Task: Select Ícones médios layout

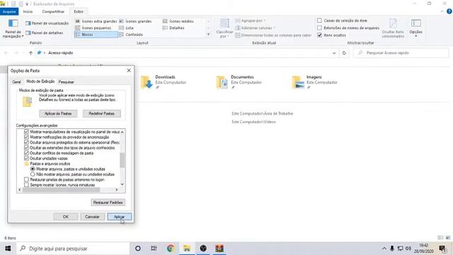Action: tap(178, 21)
